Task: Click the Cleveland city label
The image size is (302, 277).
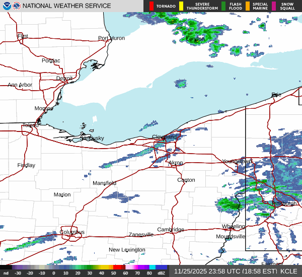Action: click(165, 137)
